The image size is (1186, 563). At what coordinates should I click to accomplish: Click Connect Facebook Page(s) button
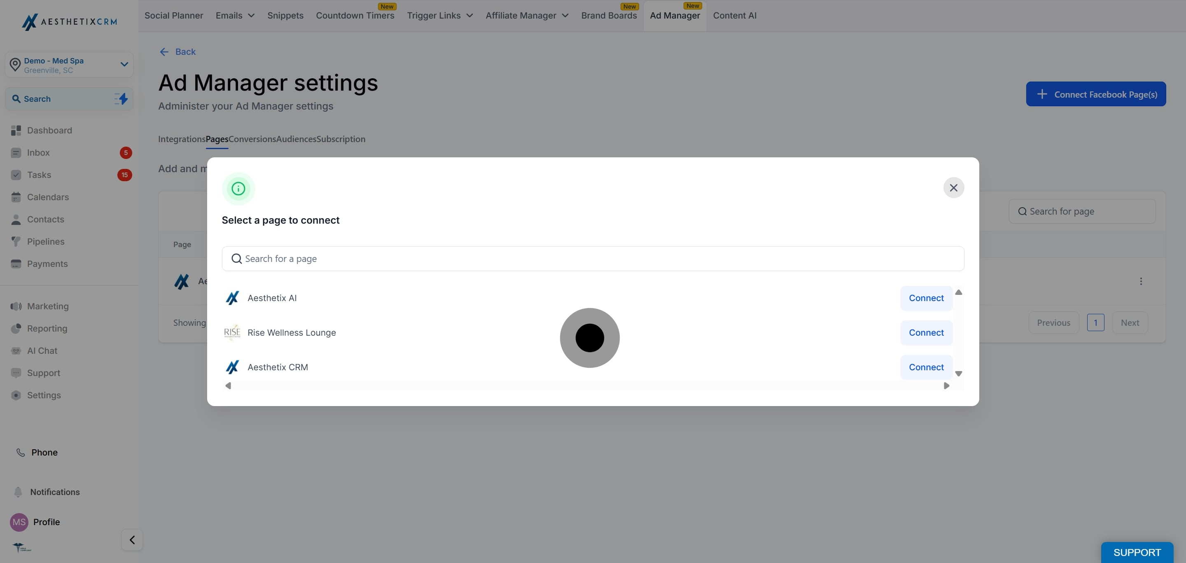(1095, 94)
